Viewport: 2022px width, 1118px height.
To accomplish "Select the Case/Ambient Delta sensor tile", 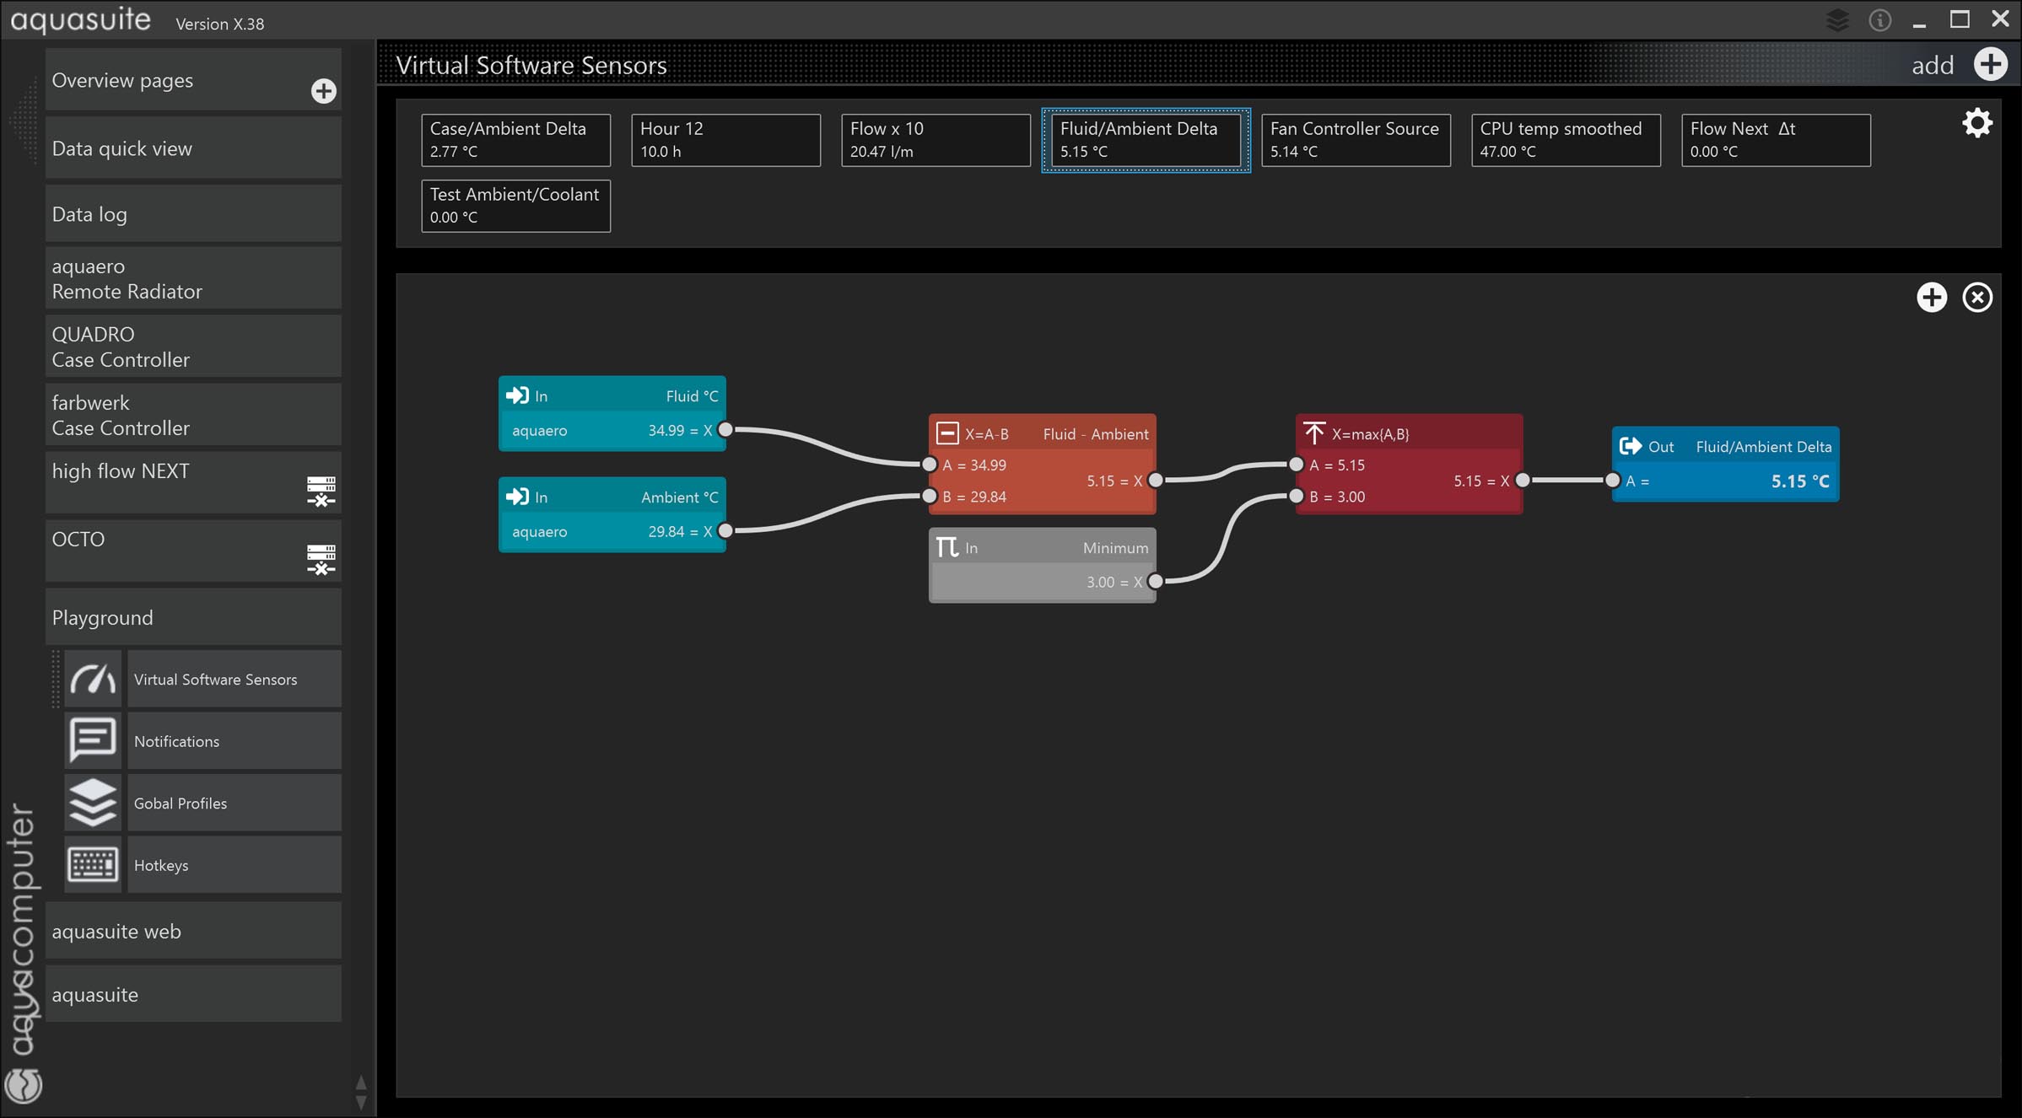I will tap(515, 140).
